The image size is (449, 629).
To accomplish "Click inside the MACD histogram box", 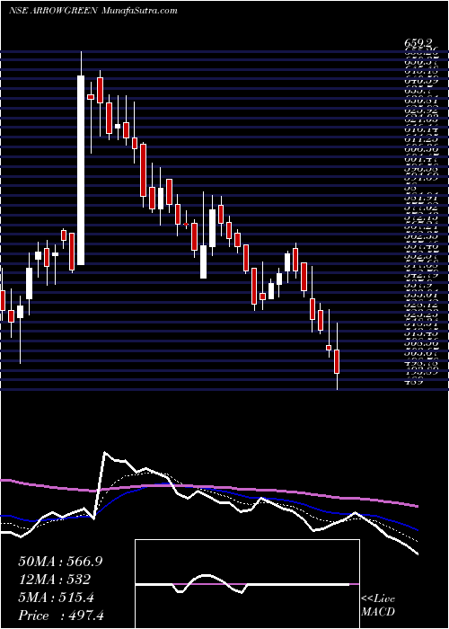I will [x=247, y=584].
